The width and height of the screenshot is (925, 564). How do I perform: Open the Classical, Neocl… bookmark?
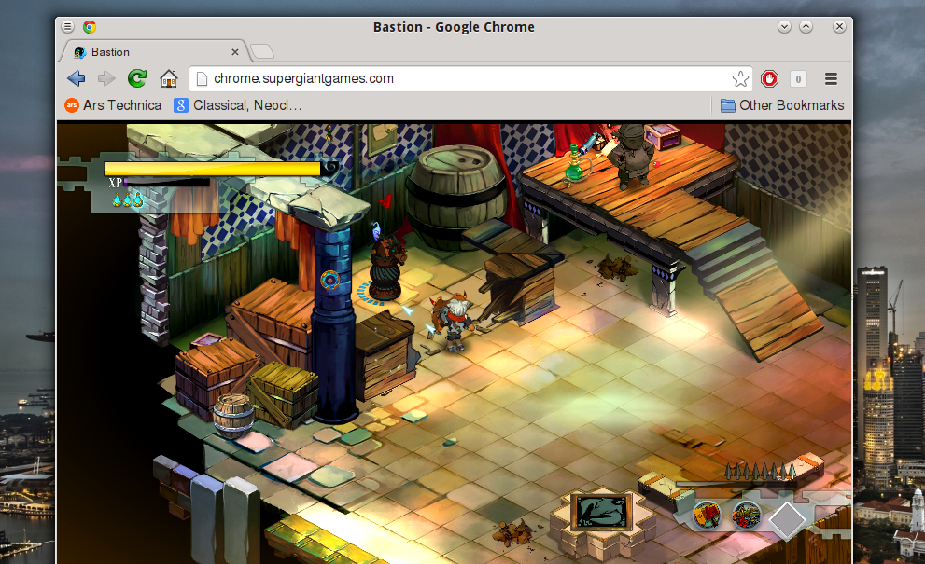point(238,105)
